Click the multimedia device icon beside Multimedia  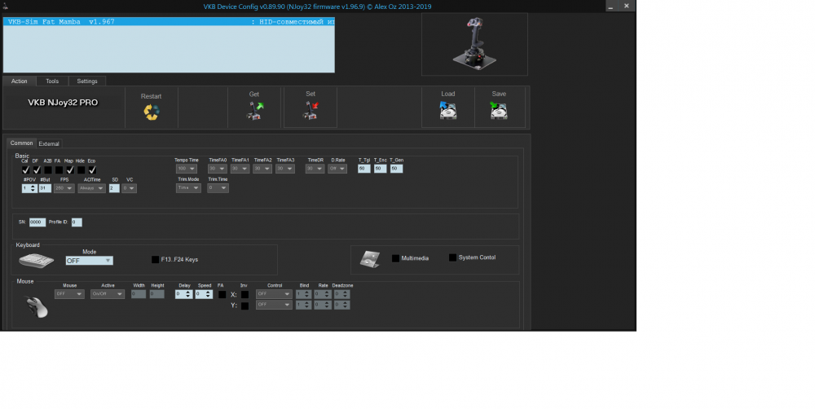(369, 259)
